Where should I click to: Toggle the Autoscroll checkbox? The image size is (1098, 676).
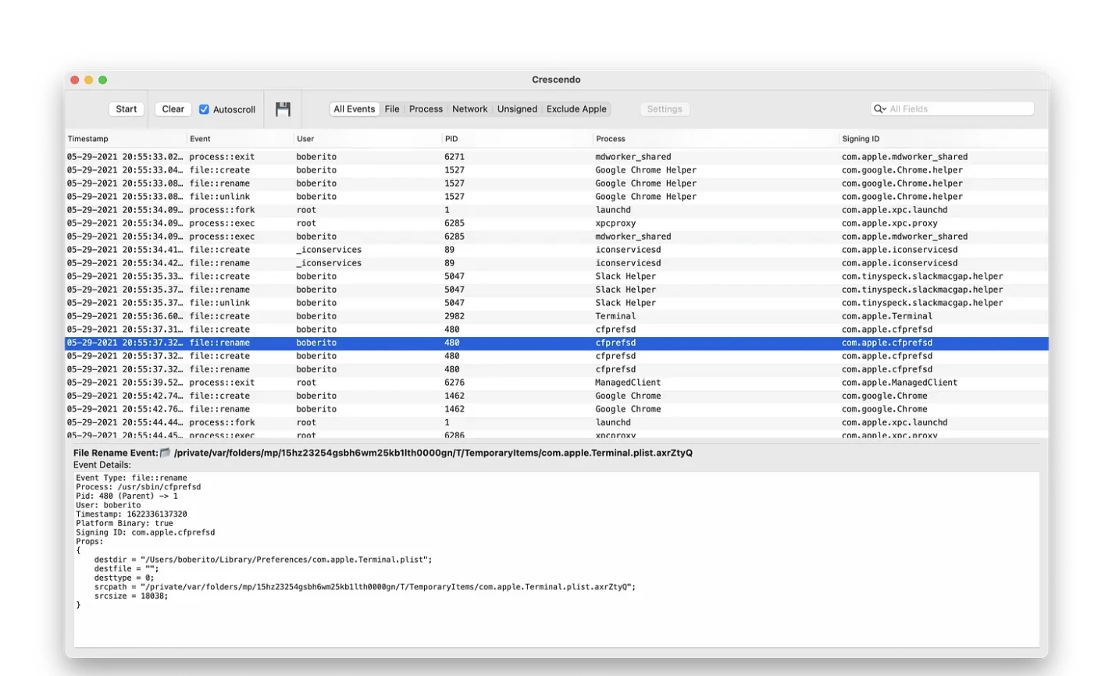[x=204, y=109]
